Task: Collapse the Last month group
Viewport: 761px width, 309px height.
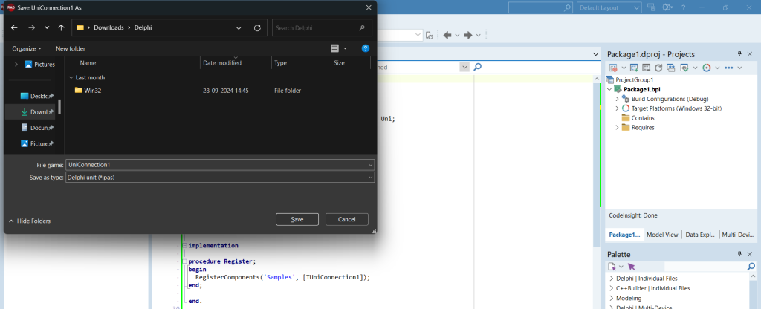Action: pos(71,77)
